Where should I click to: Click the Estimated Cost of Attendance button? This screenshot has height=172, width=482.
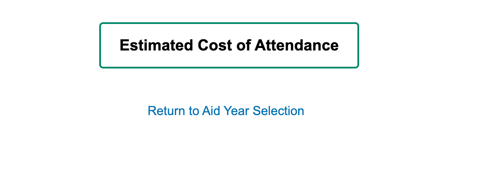tap(229, 45)
